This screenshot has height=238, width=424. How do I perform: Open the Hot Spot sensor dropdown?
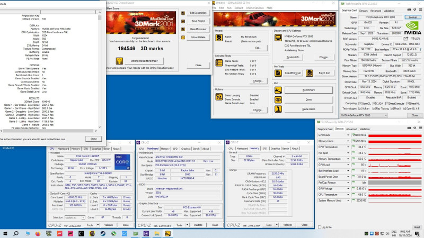[x=348, y=153]
